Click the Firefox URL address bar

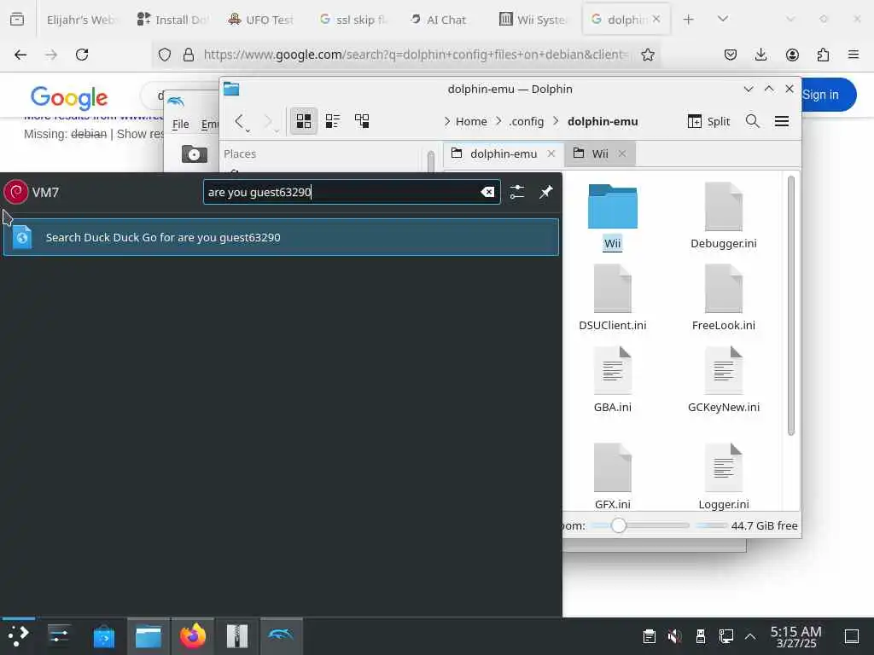click(416, 55)
